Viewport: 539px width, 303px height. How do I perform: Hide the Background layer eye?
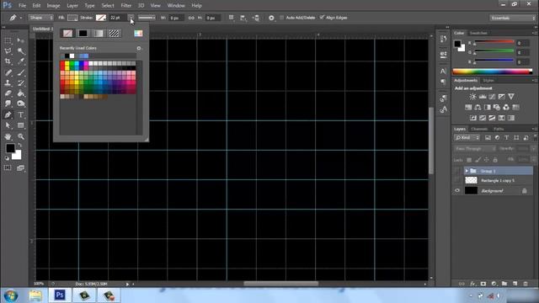(457, 191)
